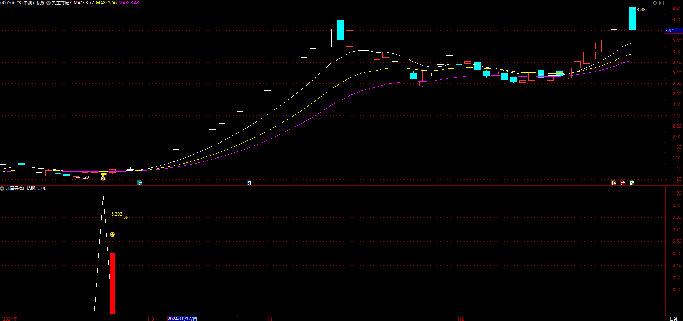Click the 5.303 percent label

coord(117,214)
